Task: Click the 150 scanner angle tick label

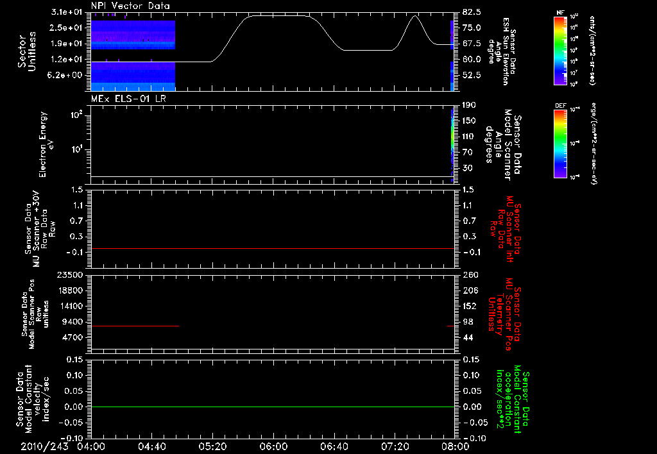Action: coord(469,121)
